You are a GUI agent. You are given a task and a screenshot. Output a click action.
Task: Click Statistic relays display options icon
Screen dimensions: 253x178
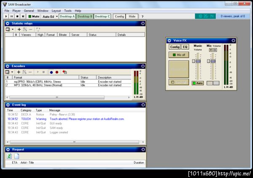tap(8, 30)
